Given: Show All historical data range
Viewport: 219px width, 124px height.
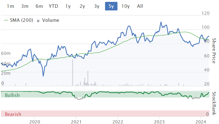Looking at the screenshot, I should click(140, 6).
